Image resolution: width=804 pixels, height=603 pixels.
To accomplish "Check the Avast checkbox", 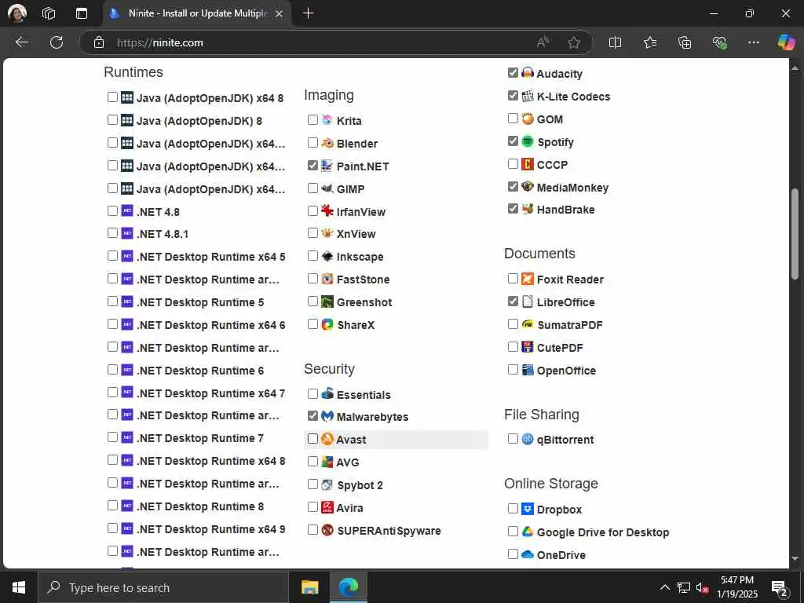I will point(312,438).
